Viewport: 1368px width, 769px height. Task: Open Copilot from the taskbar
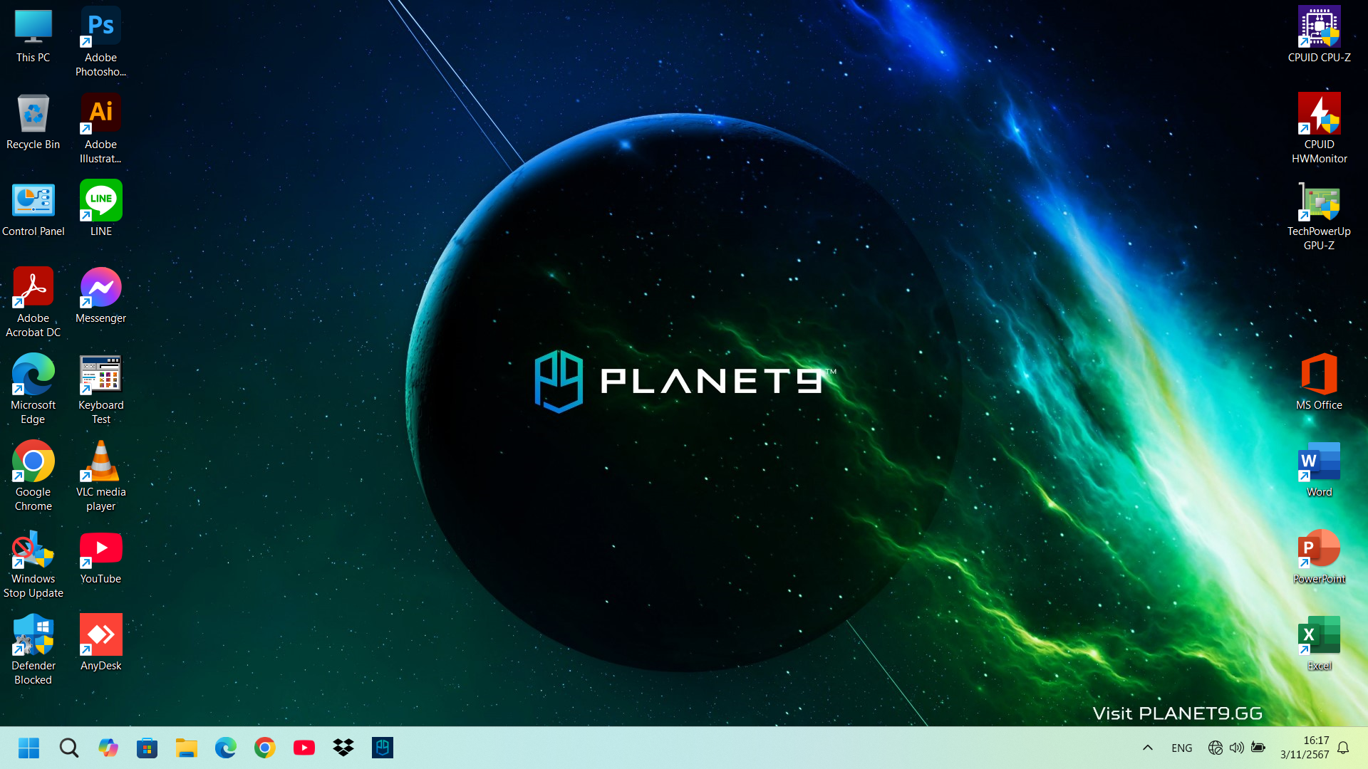click(x=108, y=748)
